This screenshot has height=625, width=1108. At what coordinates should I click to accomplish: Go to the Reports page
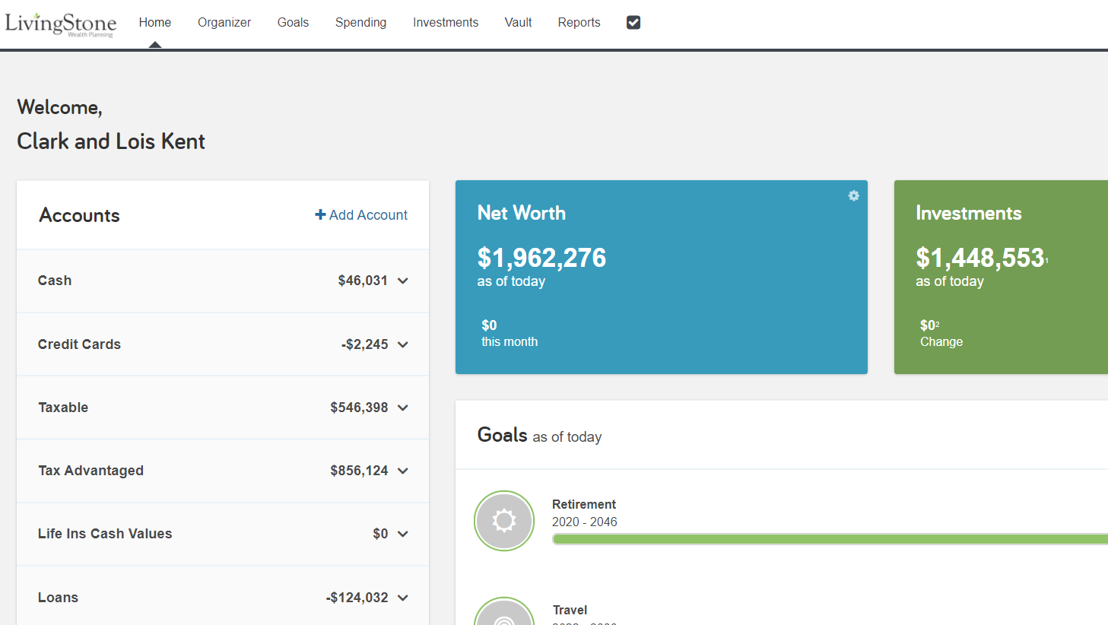click(x=579, y=22)
